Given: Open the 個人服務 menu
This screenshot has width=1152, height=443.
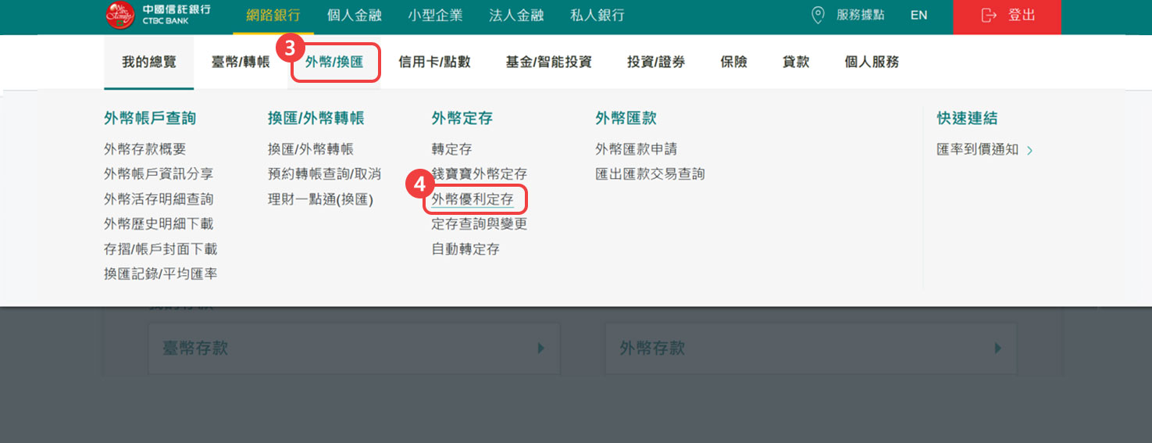Looking at the screenshot, I should click(x=872, y=62).
